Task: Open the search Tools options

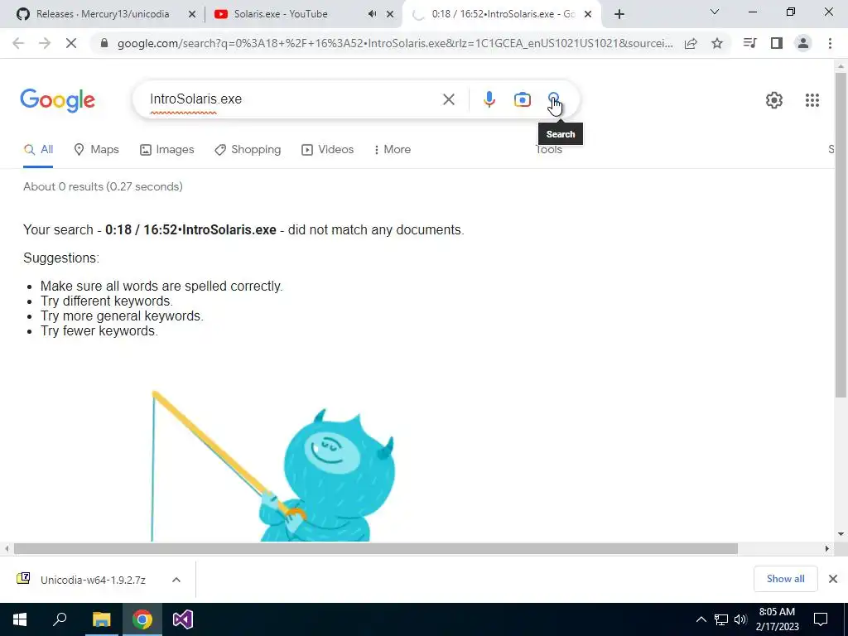Action: [x=549, y=150]
